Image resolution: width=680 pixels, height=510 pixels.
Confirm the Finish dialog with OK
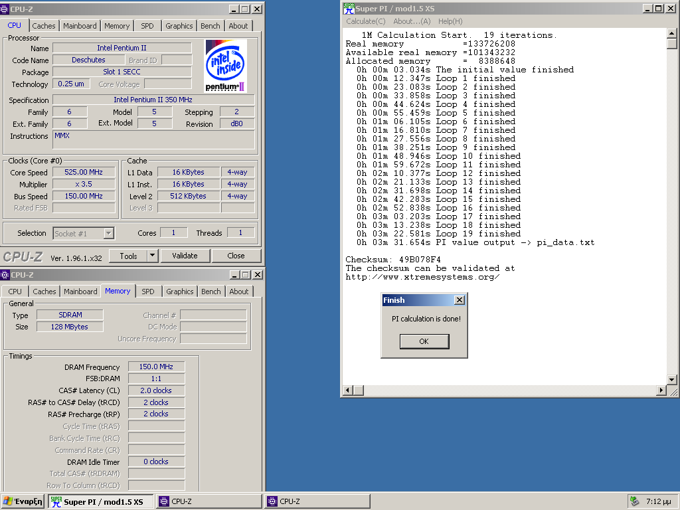tap(424, 341)
